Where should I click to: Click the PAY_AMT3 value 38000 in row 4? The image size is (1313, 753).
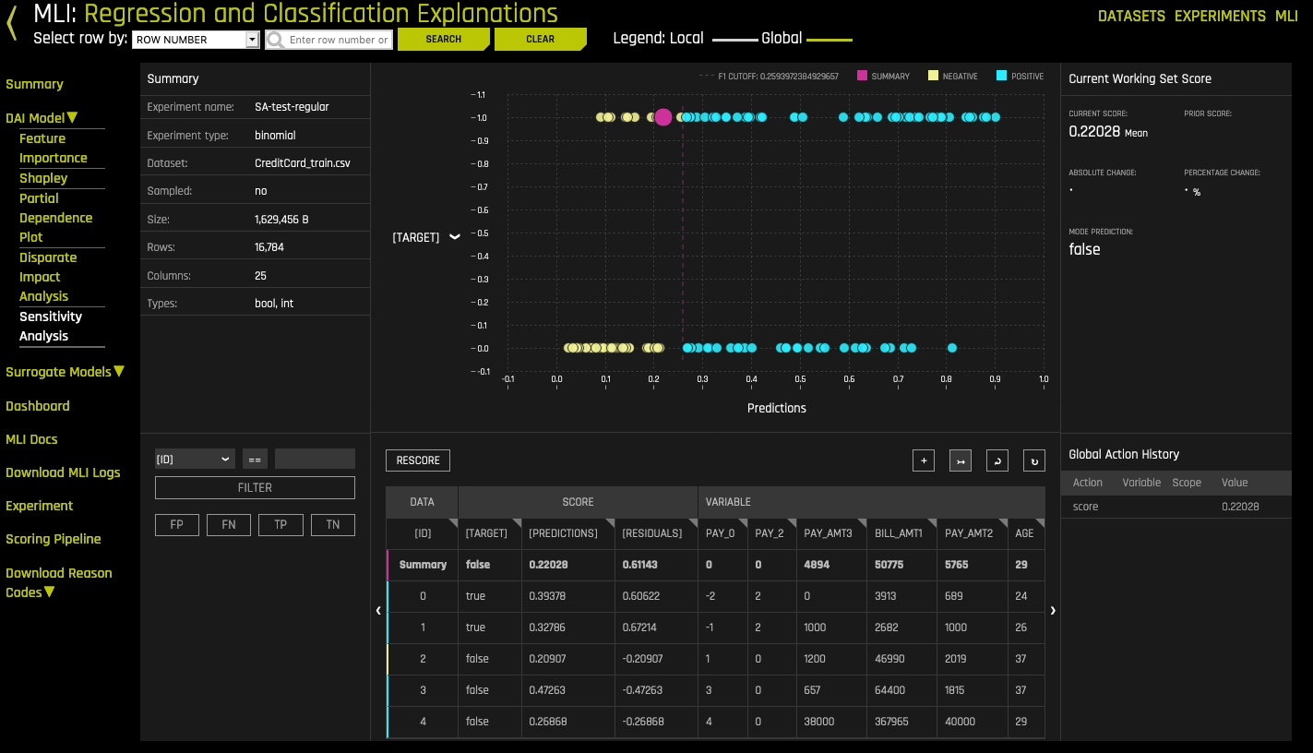(x=821, y=722)
